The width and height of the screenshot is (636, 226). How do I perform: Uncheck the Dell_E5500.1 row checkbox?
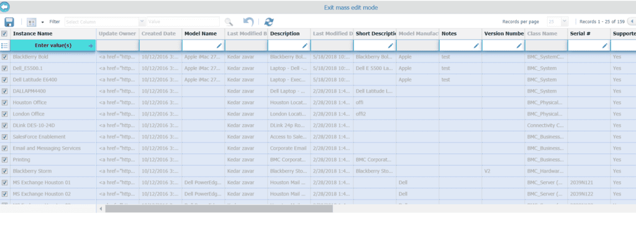click(4, 68)
